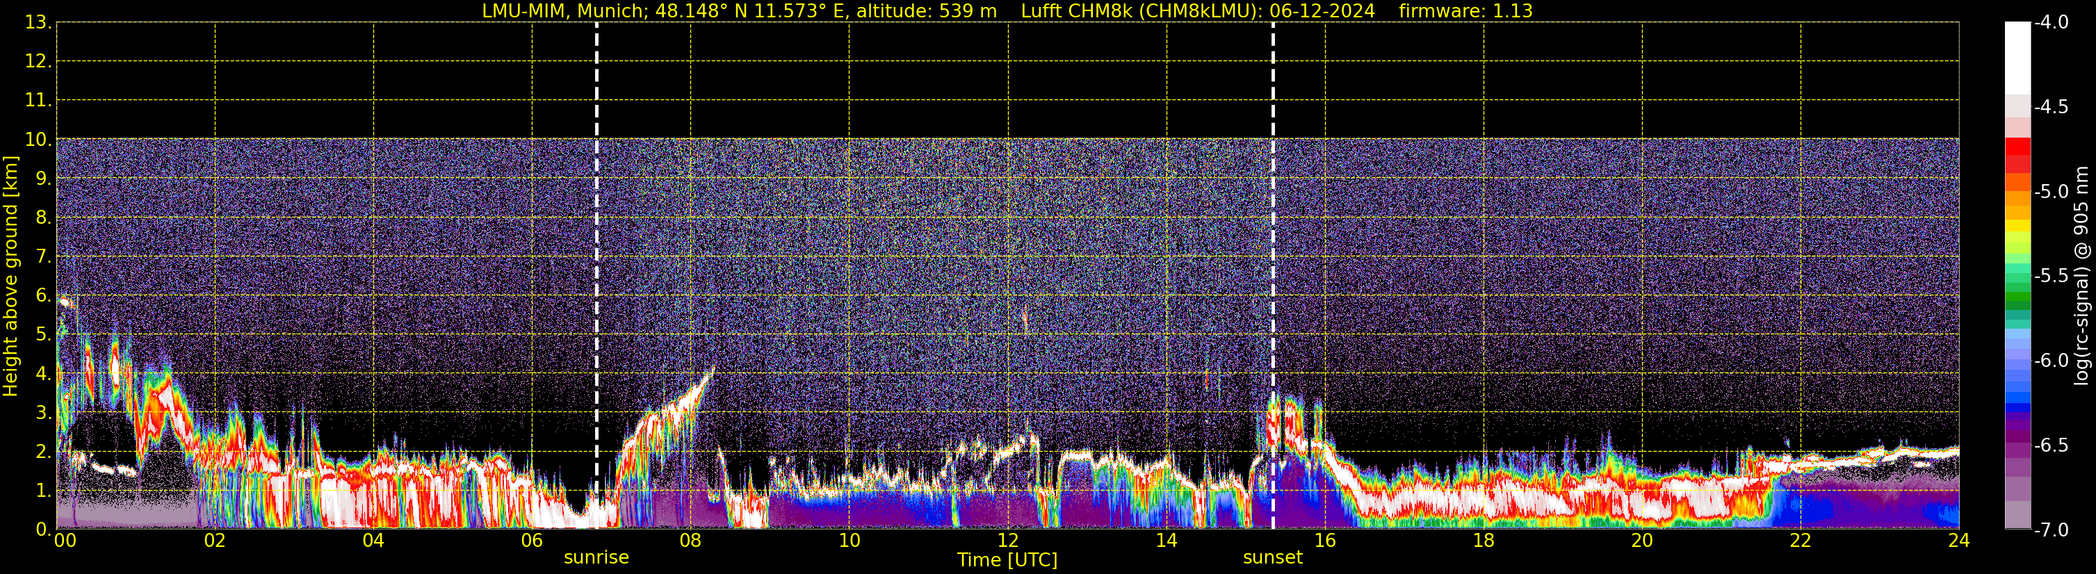Click the '02' time axis tick label
This screenshot has height=574, width=2096.
tap(215, 541)
